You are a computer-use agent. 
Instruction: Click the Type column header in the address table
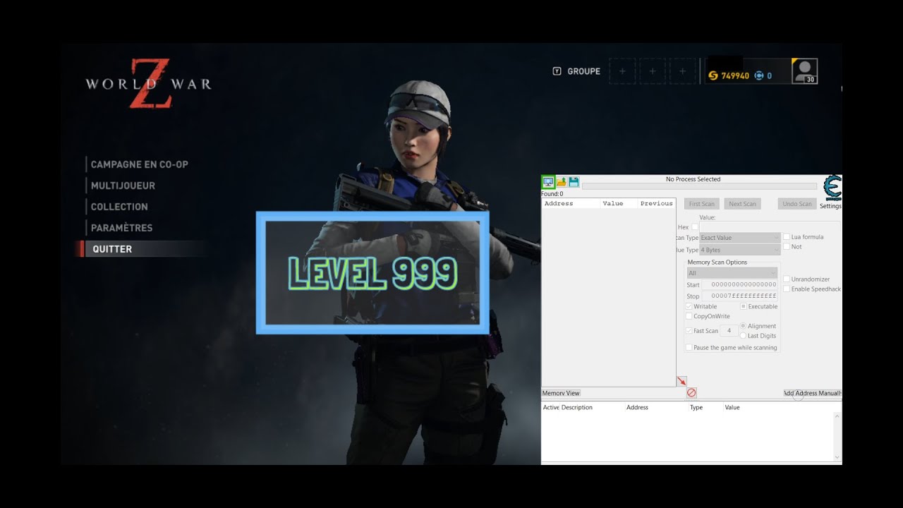tap(696, 407)
